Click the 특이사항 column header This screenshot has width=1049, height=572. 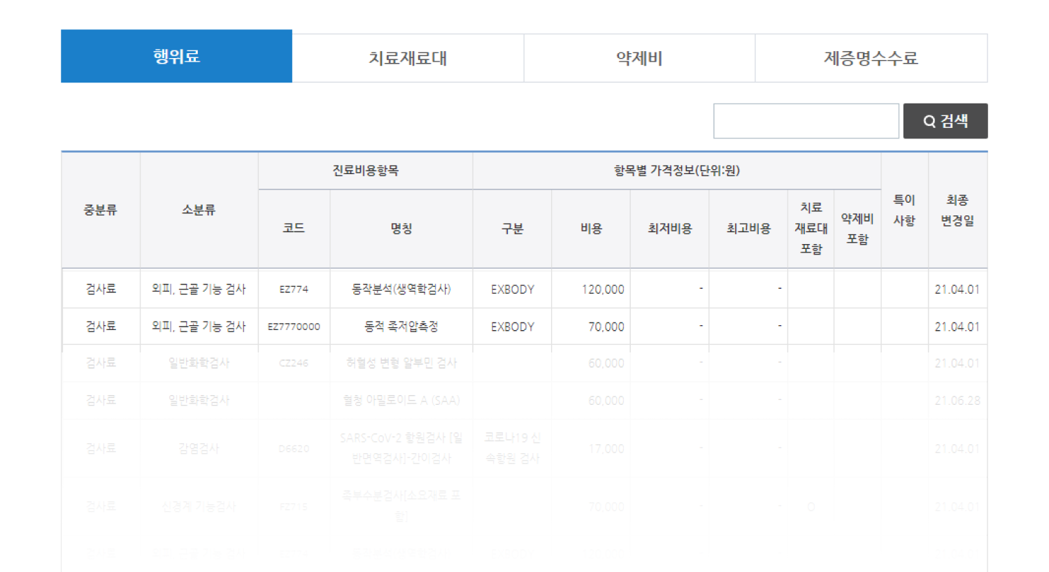(x=904, y=210)
